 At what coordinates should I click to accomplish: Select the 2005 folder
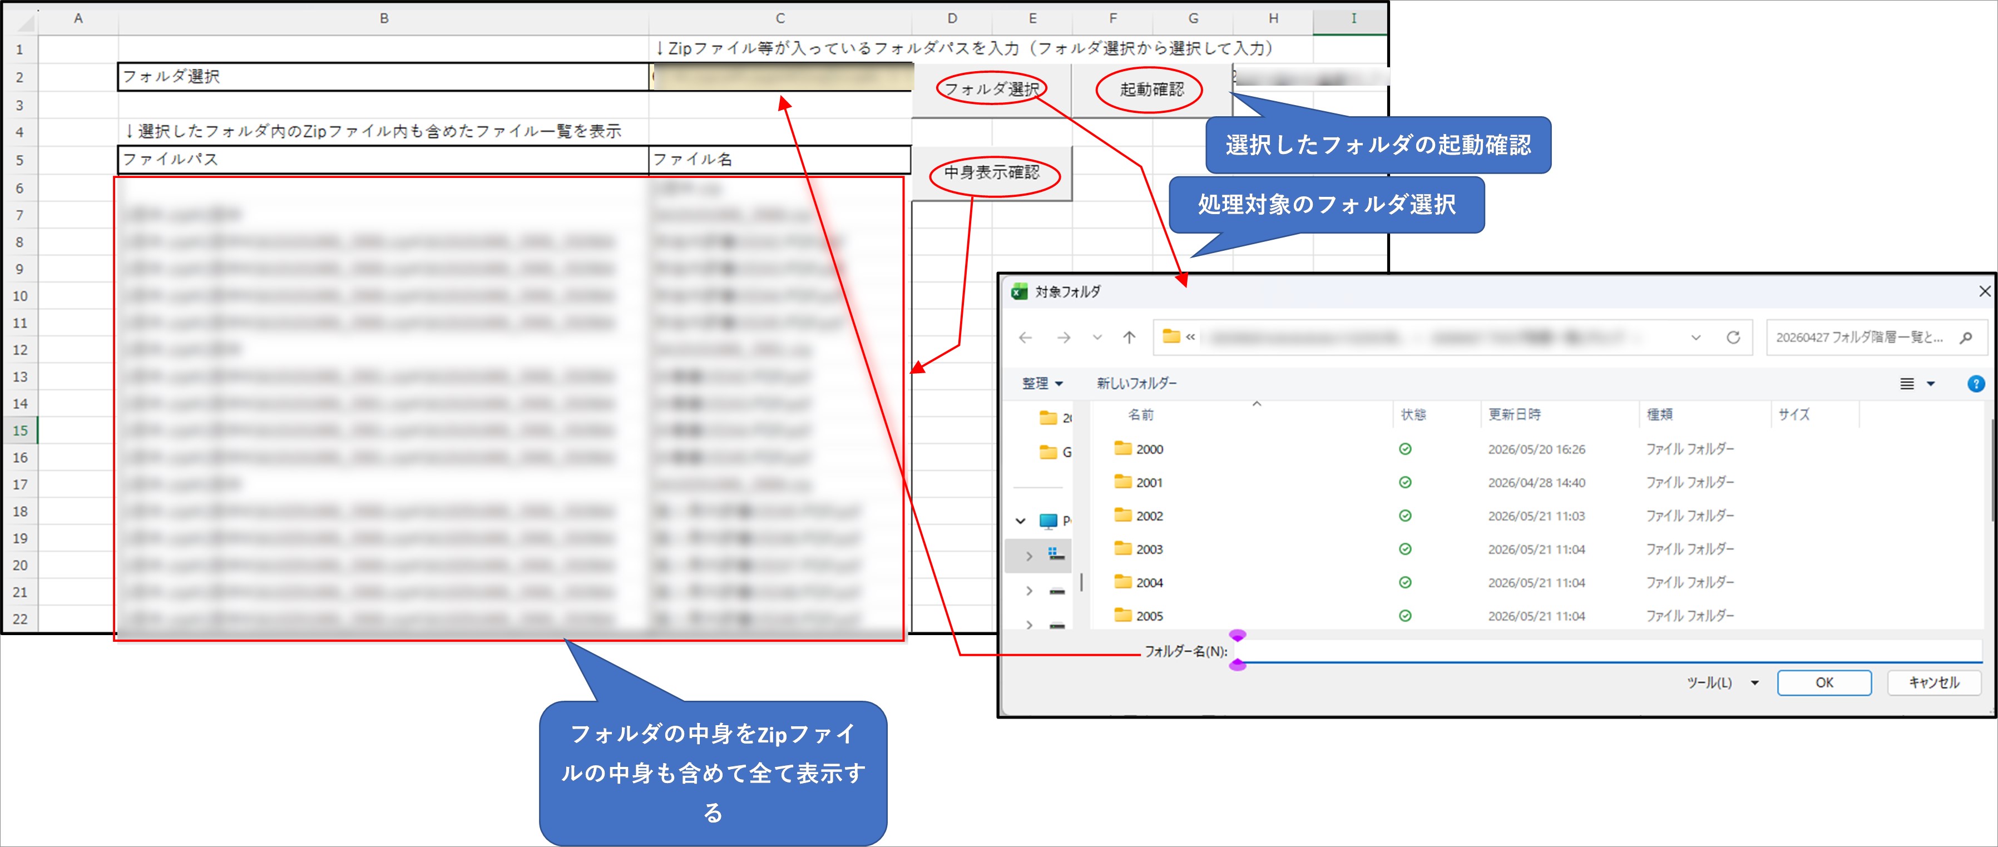pyautogui.click(x=1149, y=616)
